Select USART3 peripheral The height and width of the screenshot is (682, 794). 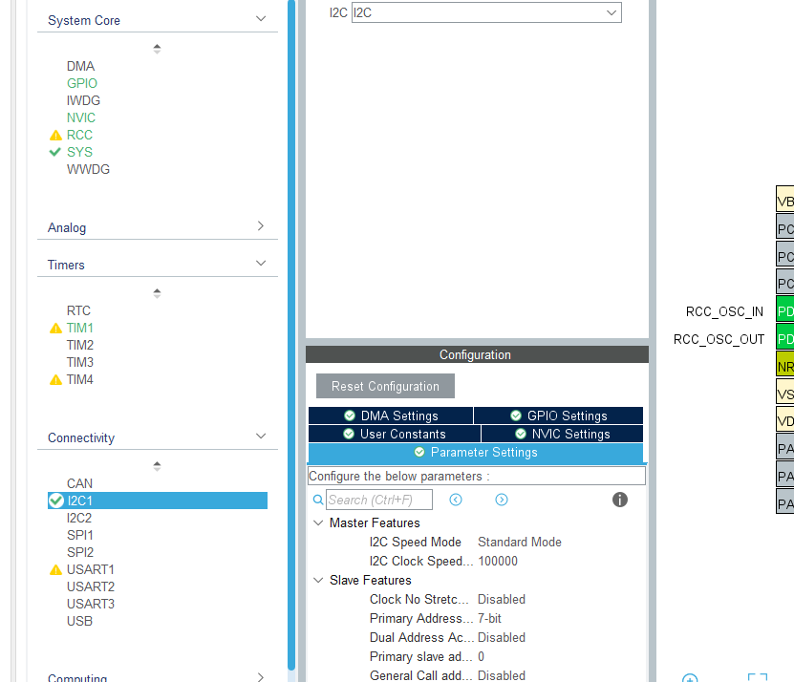[x=91, y=605]
